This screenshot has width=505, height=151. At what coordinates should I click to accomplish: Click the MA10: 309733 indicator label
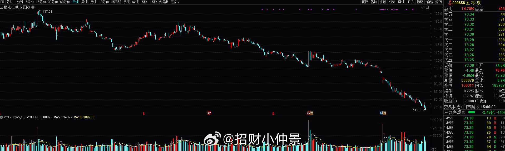coord(84,117)
